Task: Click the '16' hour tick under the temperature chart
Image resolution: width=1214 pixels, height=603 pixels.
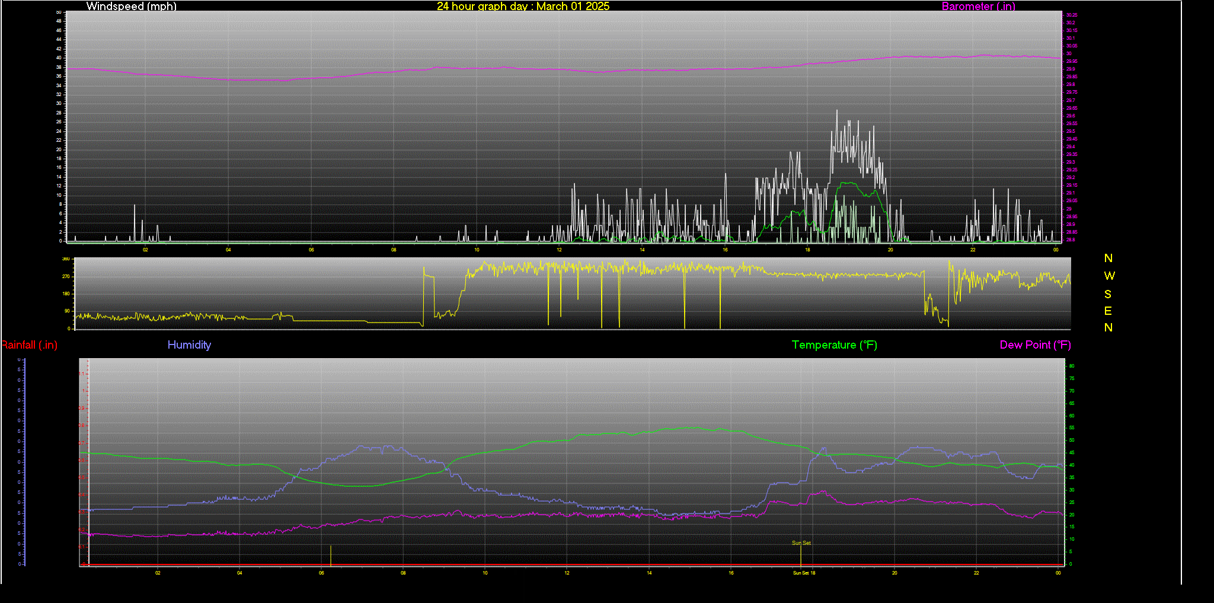Action: (731, 573)
